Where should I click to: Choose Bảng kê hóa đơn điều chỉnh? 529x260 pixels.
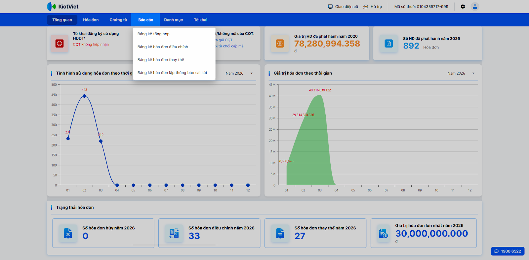(163, 47)
